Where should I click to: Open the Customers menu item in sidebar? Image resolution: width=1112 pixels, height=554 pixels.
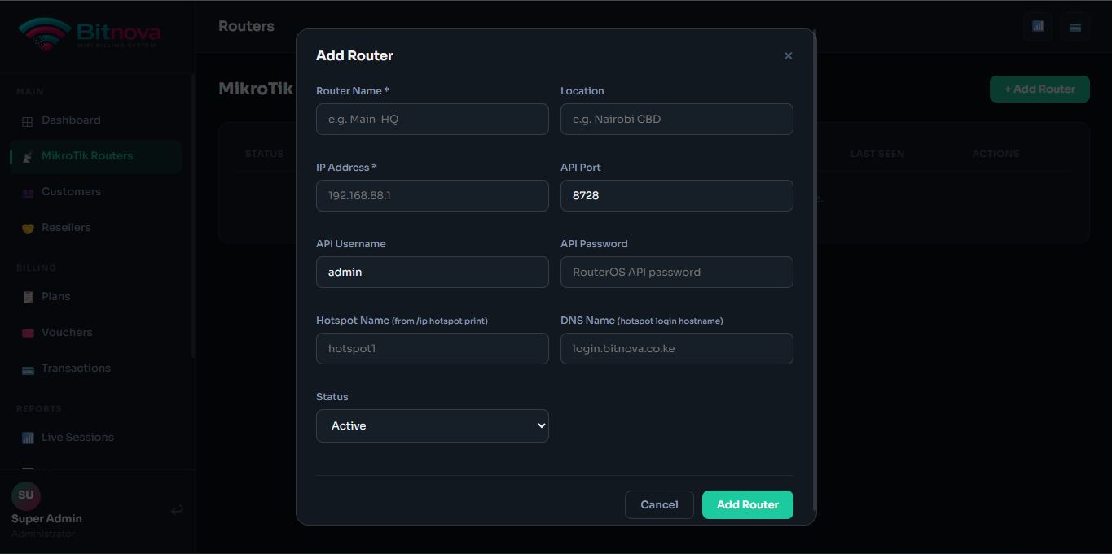(x=71, y=192)
